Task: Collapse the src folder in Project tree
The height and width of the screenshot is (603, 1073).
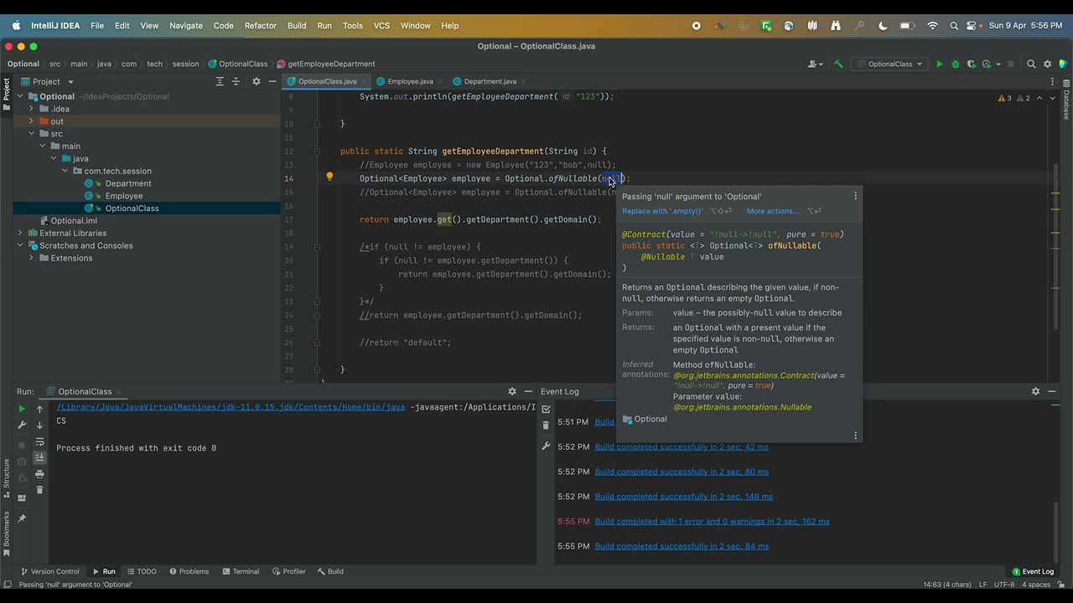Action: point(31,134)
